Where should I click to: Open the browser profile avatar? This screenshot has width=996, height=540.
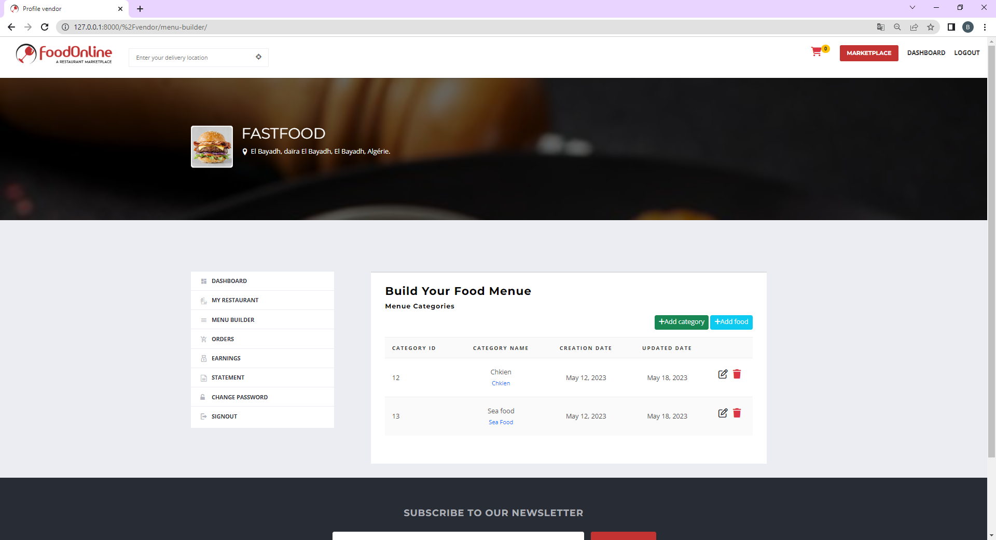pos(968,27)
